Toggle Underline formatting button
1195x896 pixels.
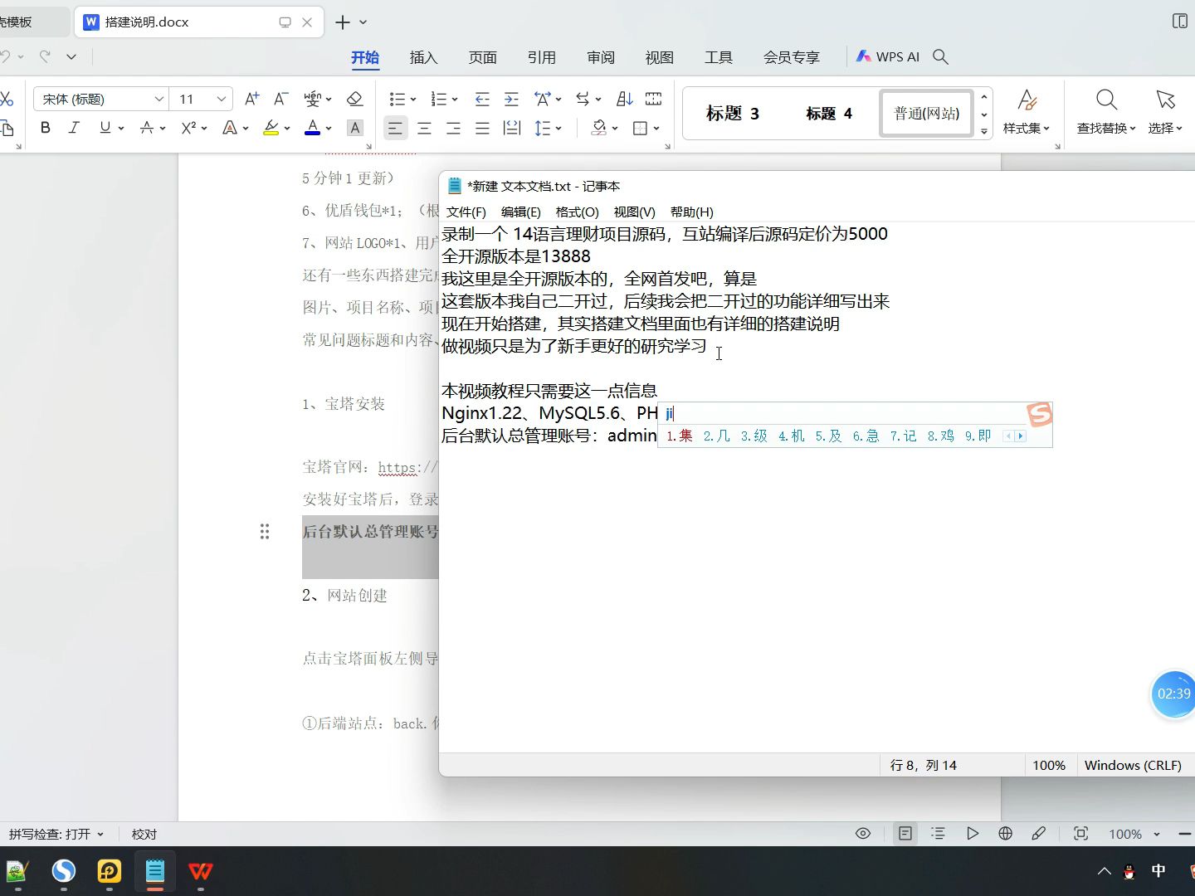coord(105,128)
